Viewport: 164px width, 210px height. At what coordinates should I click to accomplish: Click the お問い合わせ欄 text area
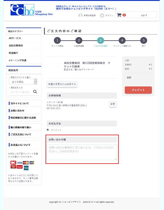tap(82, 152)
